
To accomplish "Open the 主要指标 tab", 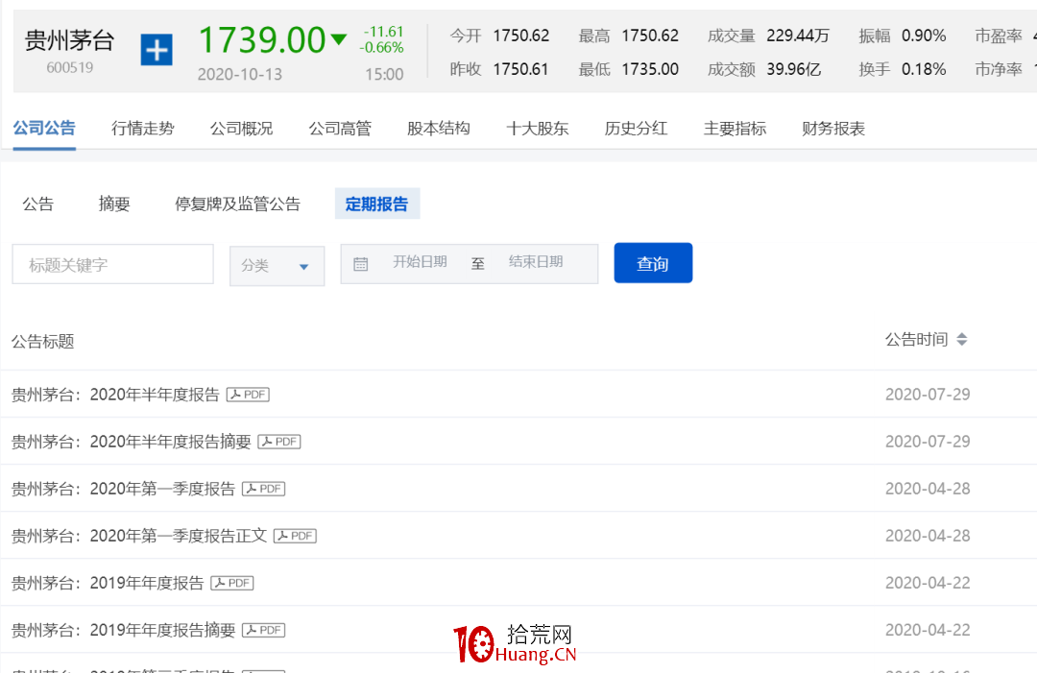I will [735, 129].
